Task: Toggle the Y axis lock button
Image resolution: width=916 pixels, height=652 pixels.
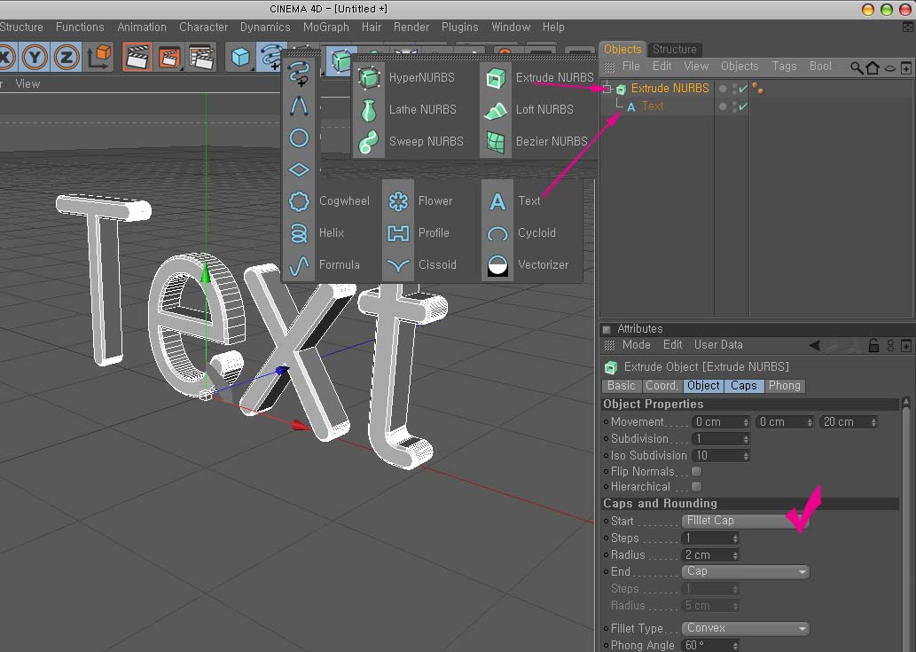Action: point(35,58)
